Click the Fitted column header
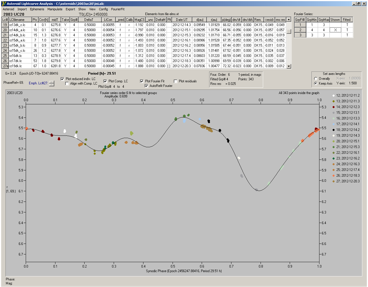 click(x=347, y=20)
